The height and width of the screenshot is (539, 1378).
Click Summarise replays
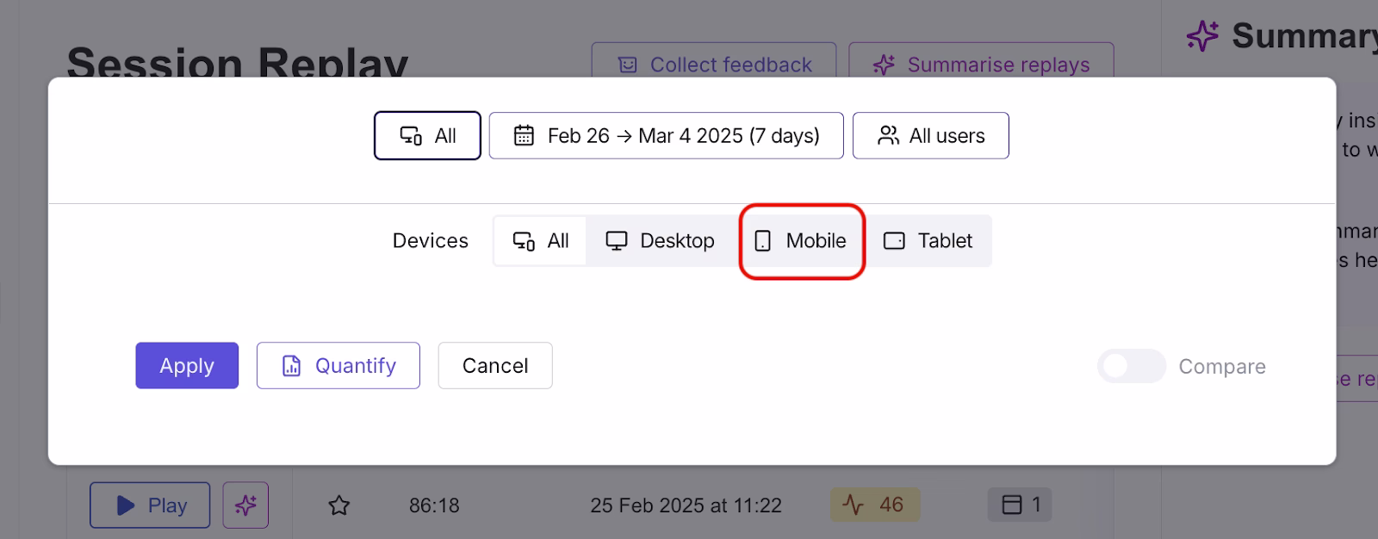pyautogui.click(x=982, y=65)
